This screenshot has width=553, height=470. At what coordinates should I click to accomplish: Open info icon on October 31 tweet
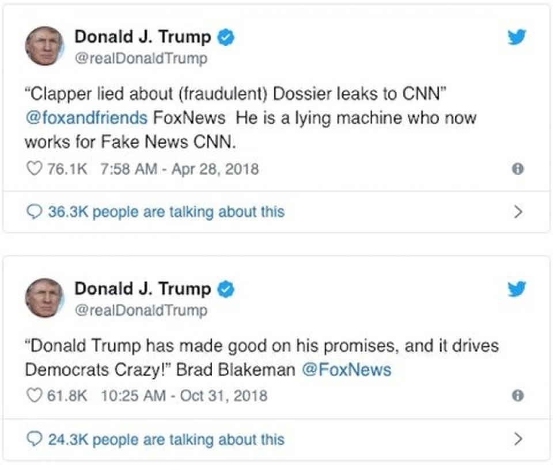point(518,396)
